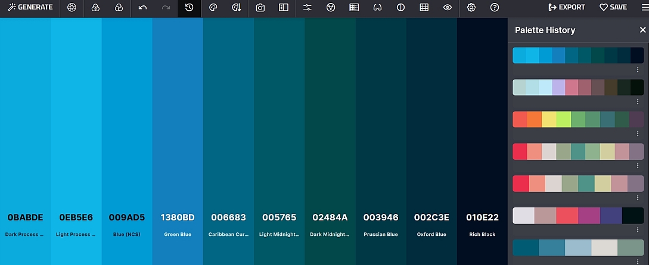Click the Green Blue color name

[x=178, y=235]
